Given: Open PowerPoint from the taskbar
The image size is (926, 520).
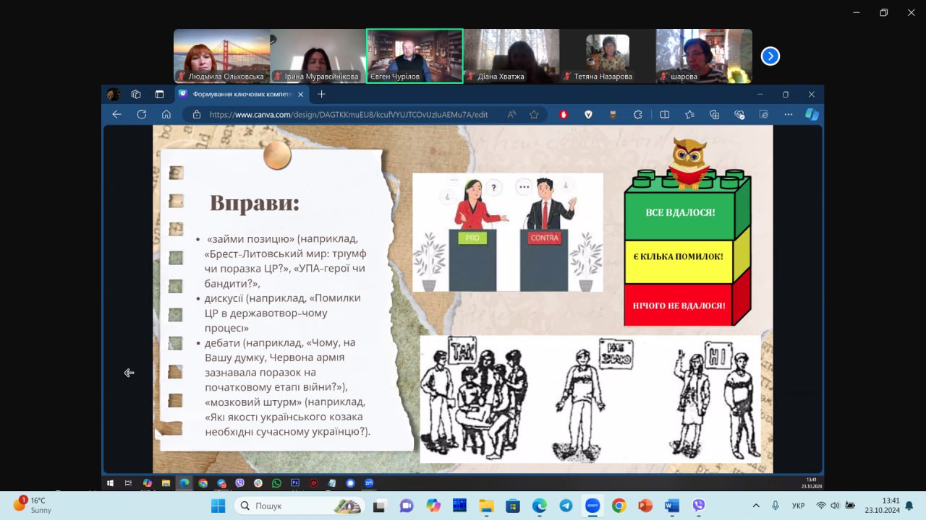Looking at the screenshot, I should click(x=645, y=506).
